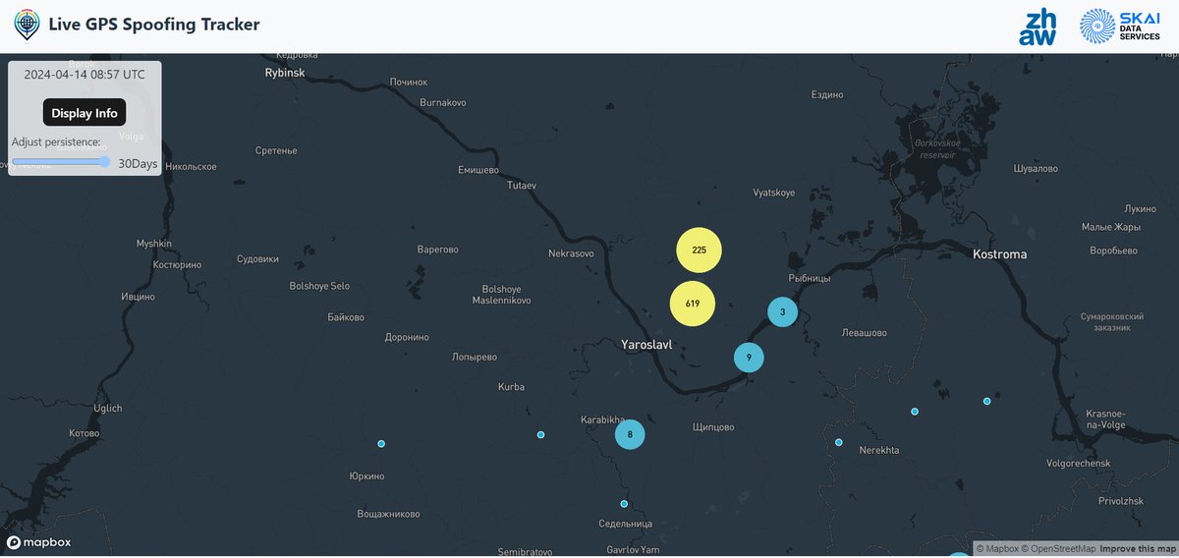Click the Nerekhta town label
This screenshot has height=558, width=1179.
click(x=878, y=450)
